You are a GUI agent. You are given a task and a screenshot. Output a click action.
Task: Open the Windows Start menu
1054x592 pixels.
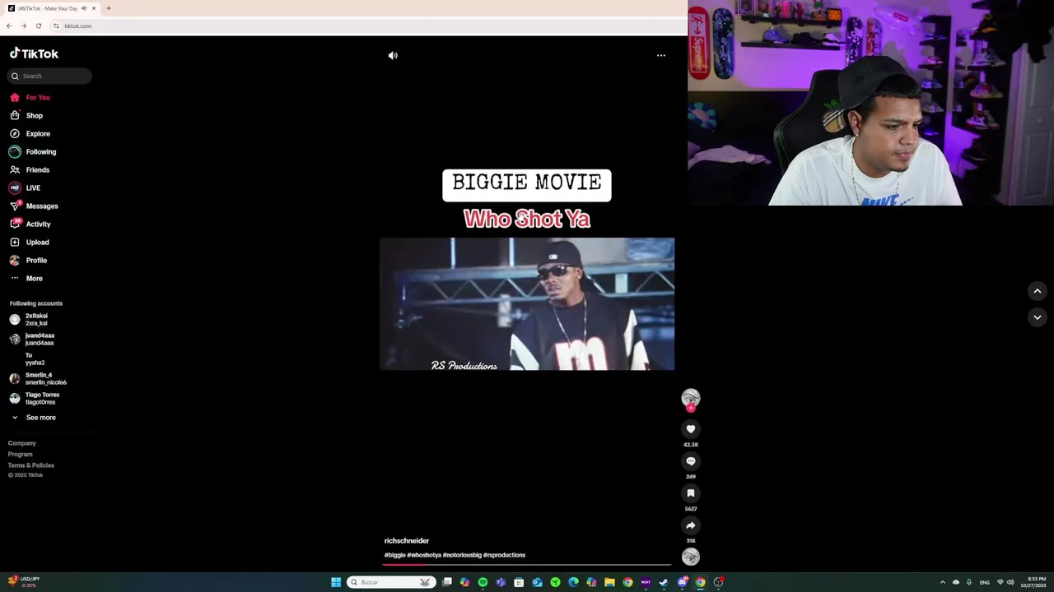click(336, 582)
